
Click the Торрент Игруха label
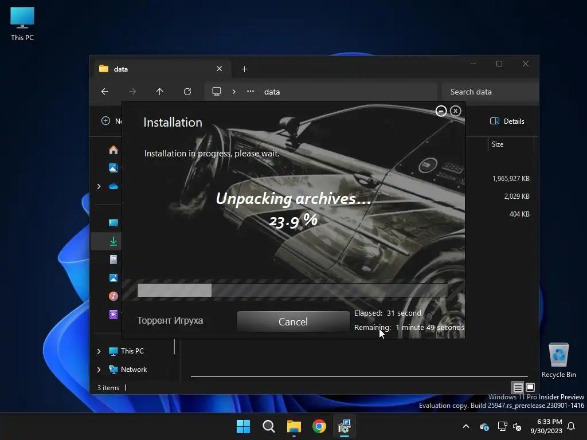click(170, 321)
